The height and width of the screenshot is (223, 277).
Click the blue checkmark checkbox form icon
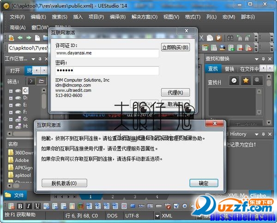click(176, 206)
